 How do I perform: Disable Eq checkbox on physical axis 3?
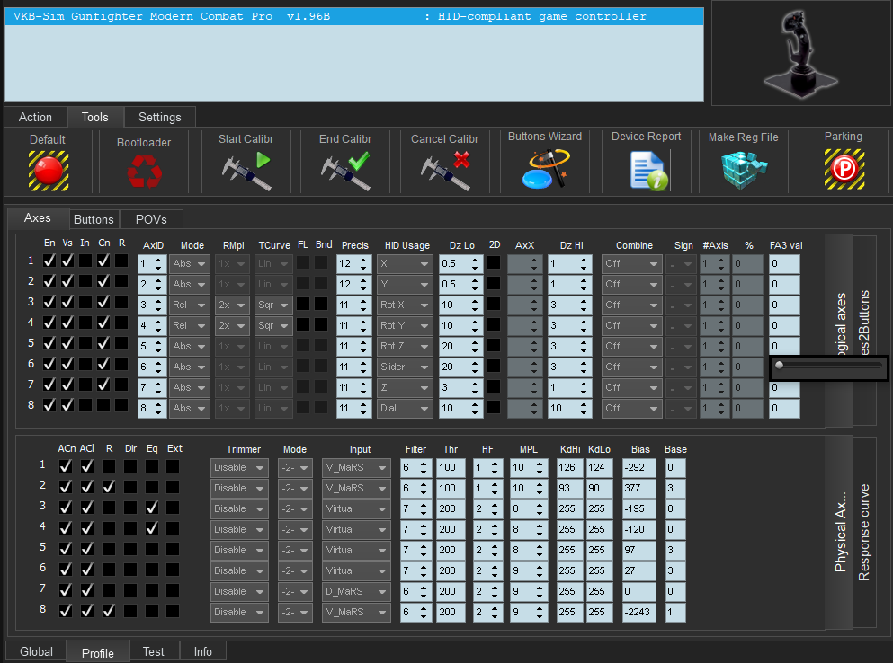152,508
